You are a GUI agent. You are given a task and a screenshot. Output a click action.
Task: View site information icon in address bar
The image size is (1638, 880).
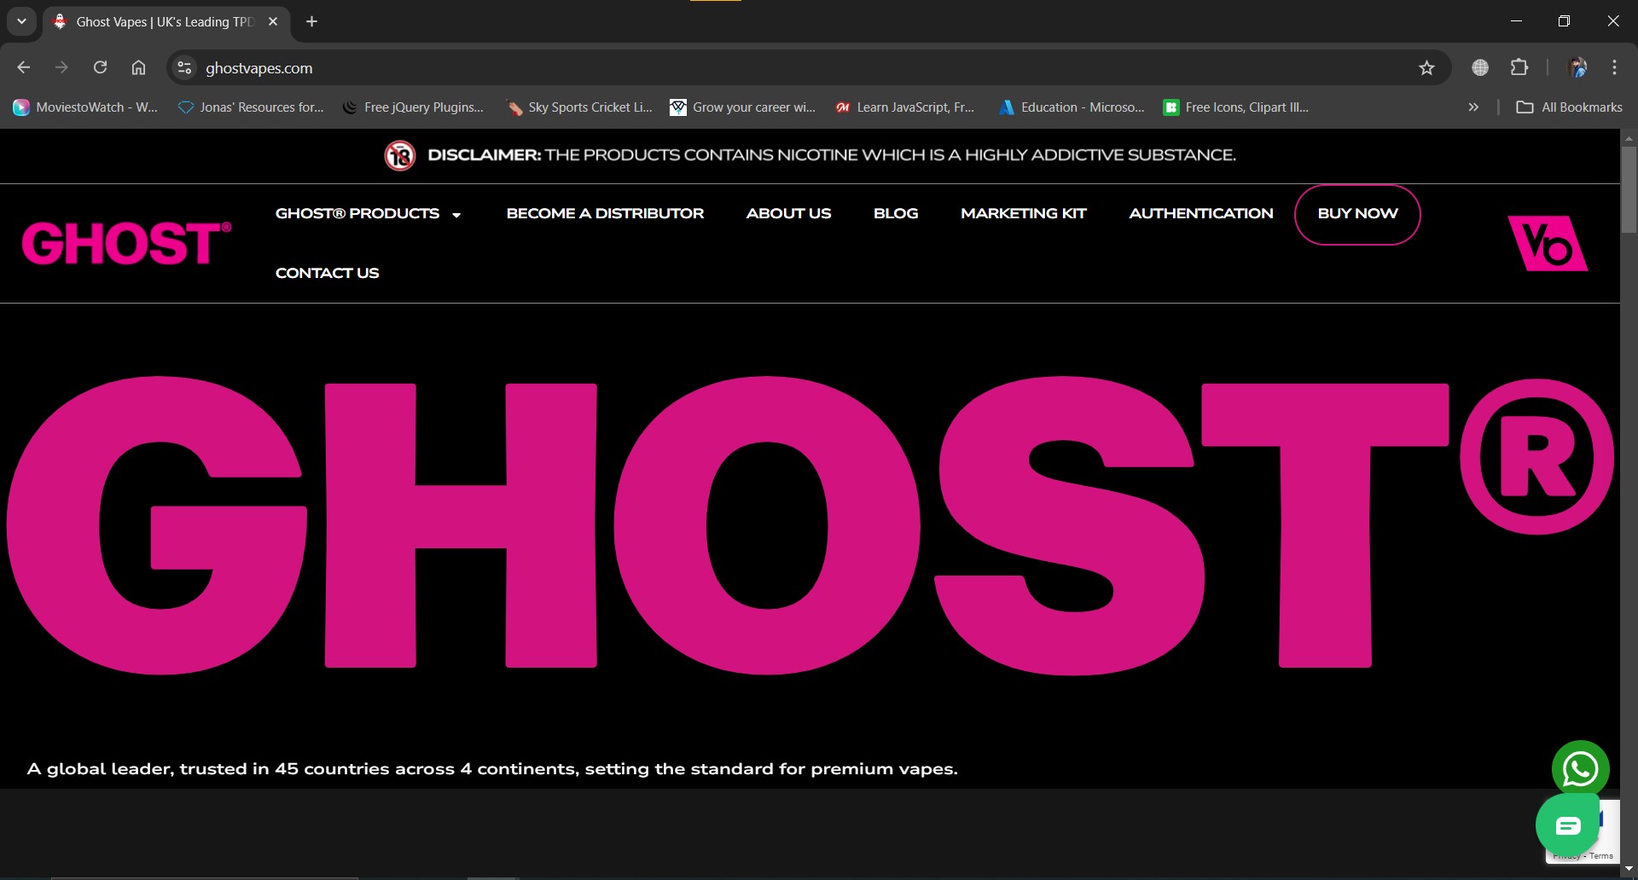(x=184, y=68)
